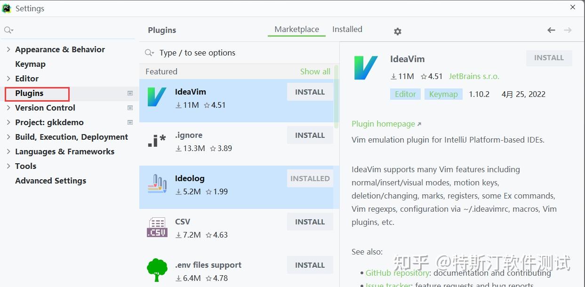Viewport: 585px width, 287px height.
Task: Expand Languages & Frameworks node
Action: pos(8,151)
